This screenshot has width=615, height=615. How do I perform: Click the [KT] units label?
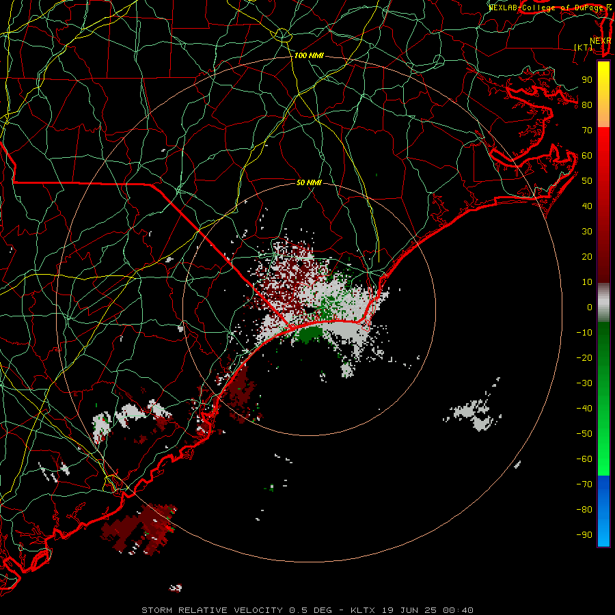point(584,47)
